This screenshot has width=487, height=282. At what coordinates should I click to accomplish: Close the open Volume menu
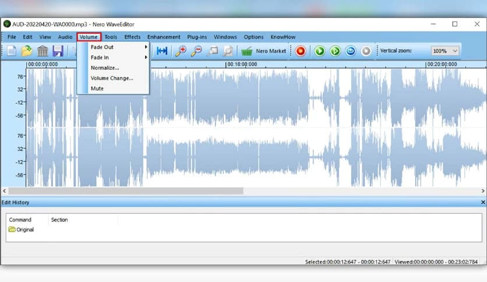pos(89,37)
